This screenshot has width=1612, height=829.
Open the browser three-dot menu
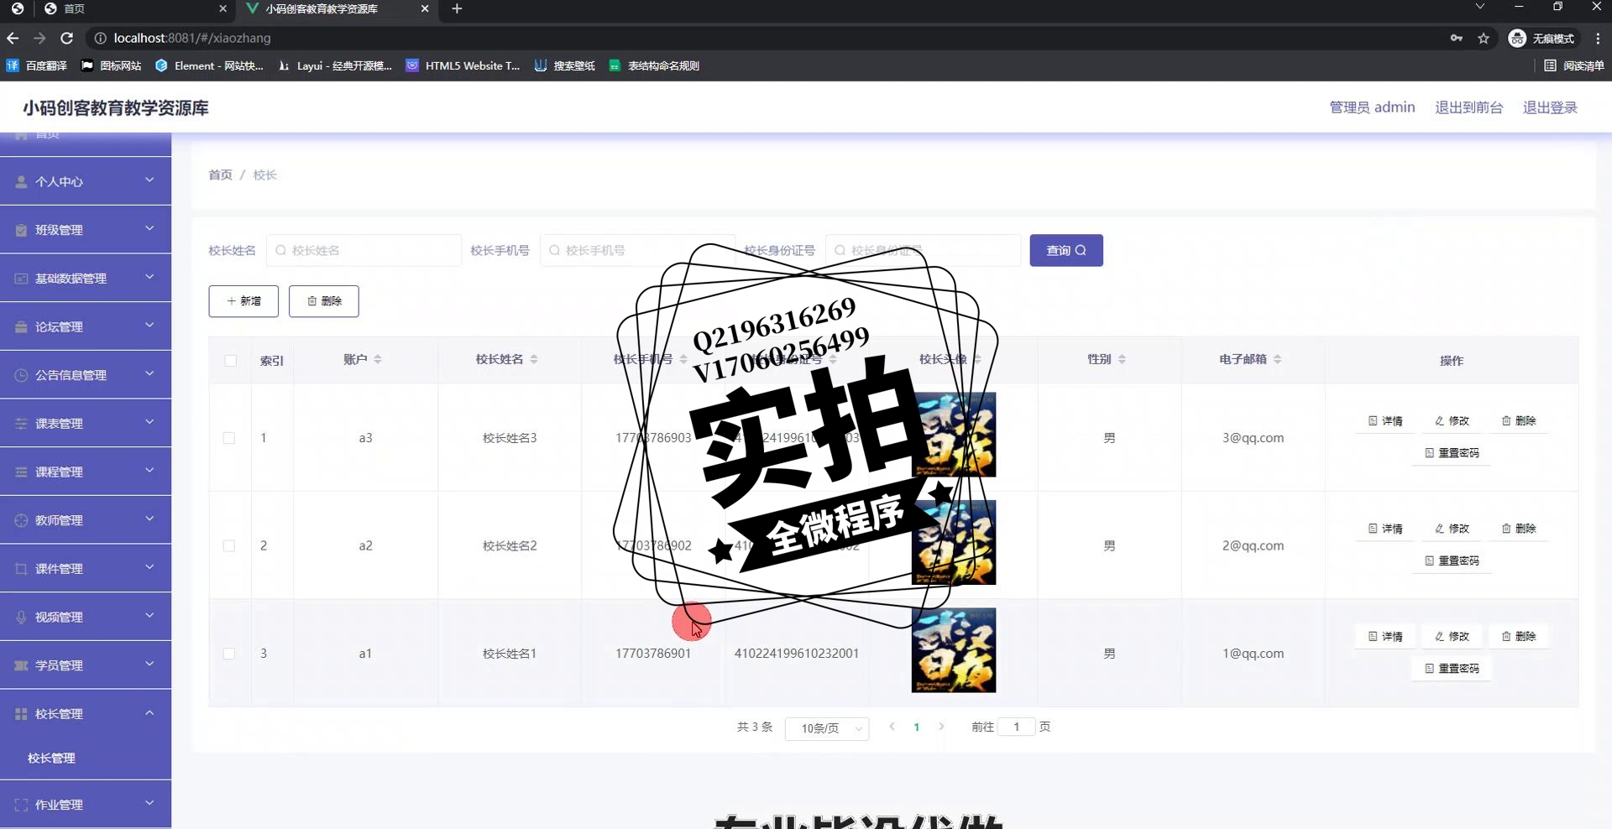coord(1598,39)
